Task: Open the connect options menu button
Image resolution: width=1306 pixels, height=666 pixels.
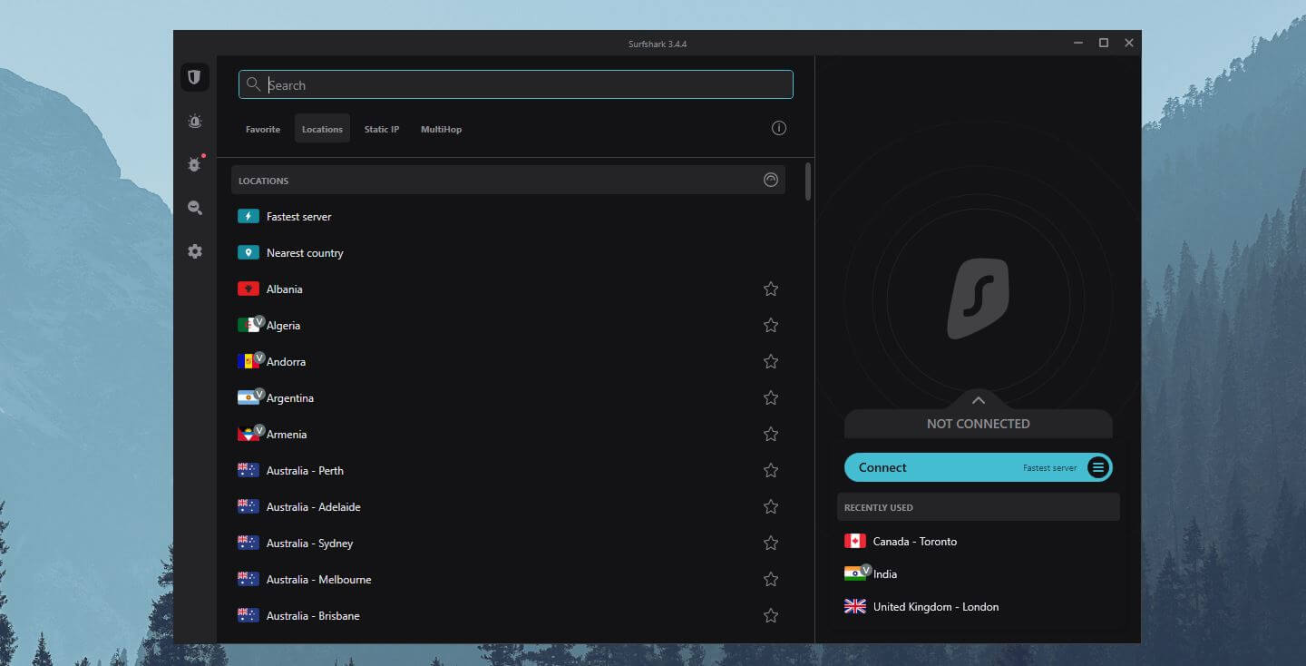Action: [1097, 467]
